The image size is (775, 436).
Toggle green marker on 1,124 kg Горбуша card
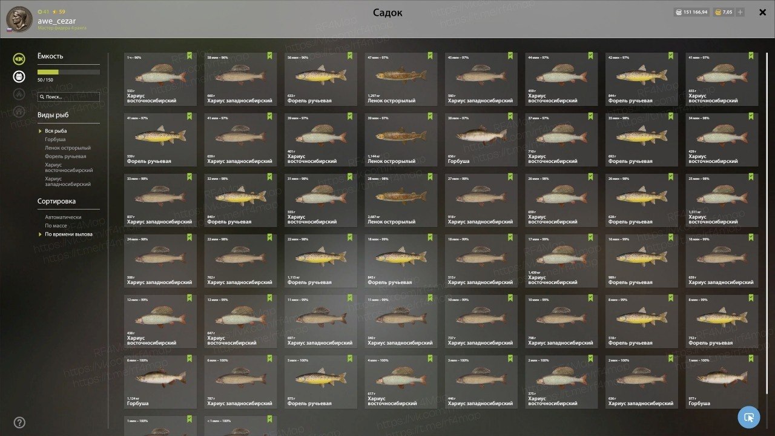tap(190, 358)
